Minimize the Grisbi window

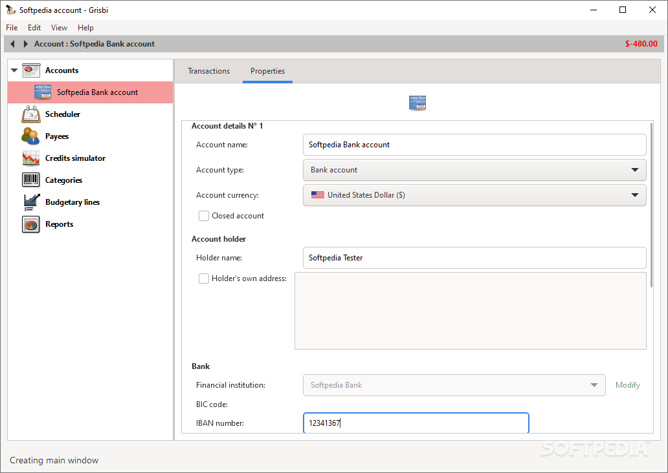594,10
